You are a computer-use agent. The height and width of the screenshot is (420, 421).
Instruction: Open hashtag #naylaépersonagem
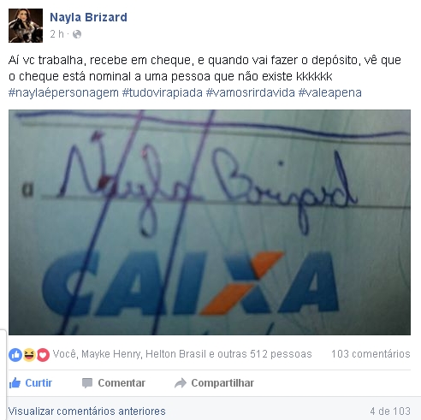click(63, 92)
